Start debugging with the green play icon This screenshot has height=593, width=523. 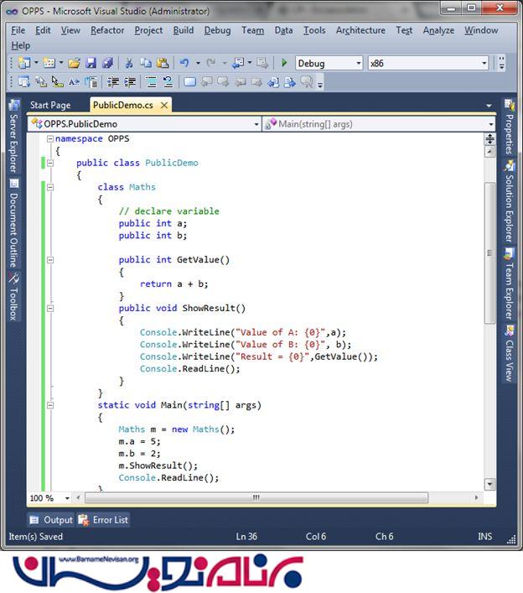pos(284,63)
